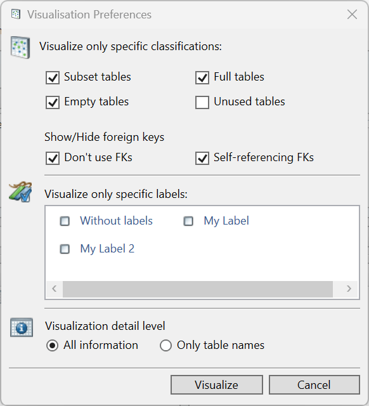Image resolution: width=369 pixels, height=406 pixels.
Task: Click the My Label link text
Action: point(226,221)
